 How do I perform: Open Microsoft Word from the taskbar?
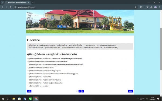pos(25,99)
